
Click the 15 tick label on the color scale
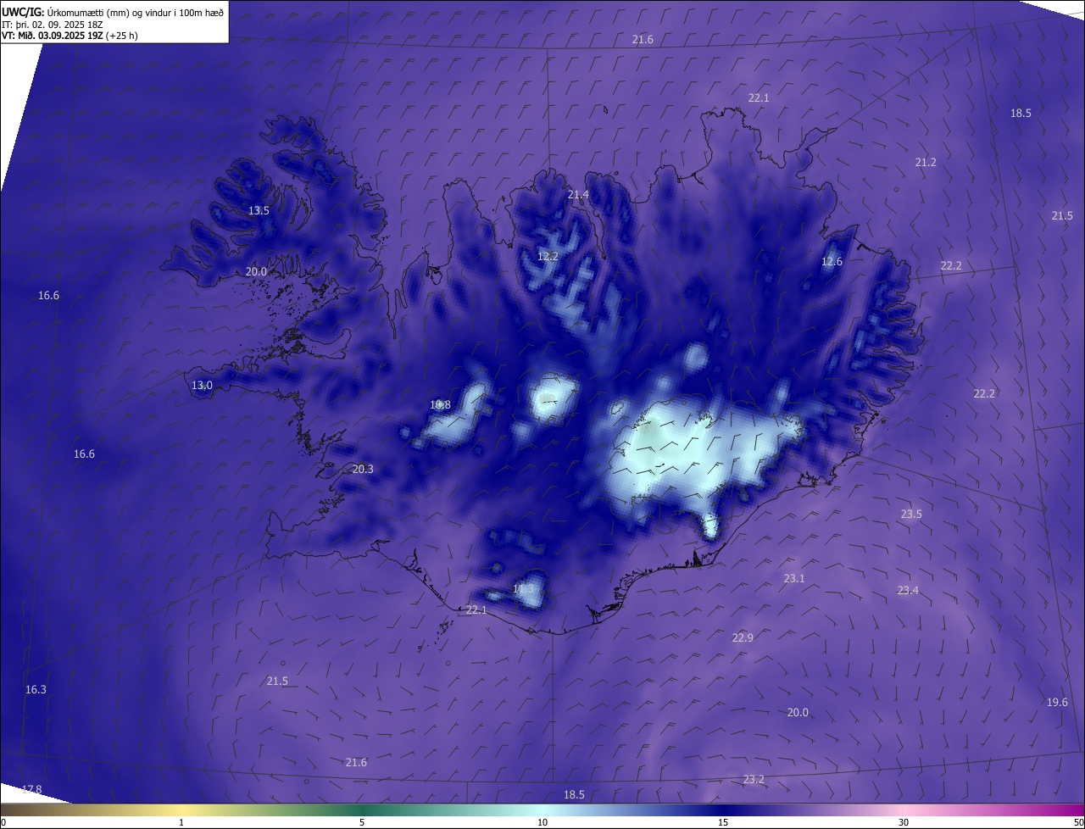tap(723, 822)
